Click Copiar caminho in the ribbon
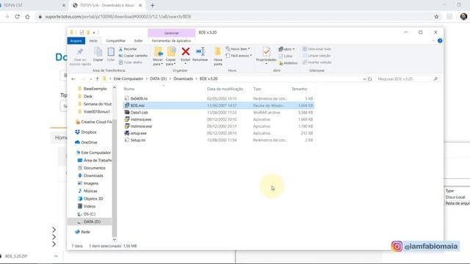The height and width of the screenshot is (264, 470). coord(133,56)
